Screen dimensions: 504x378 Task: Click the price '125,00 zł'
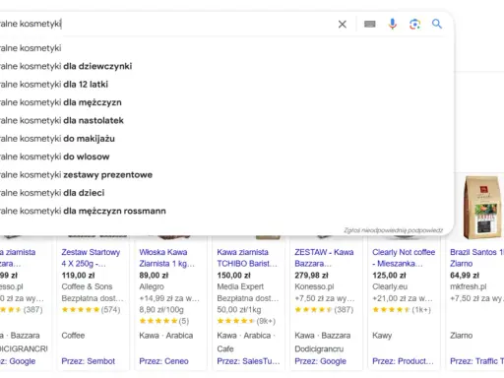pos(389,276)
